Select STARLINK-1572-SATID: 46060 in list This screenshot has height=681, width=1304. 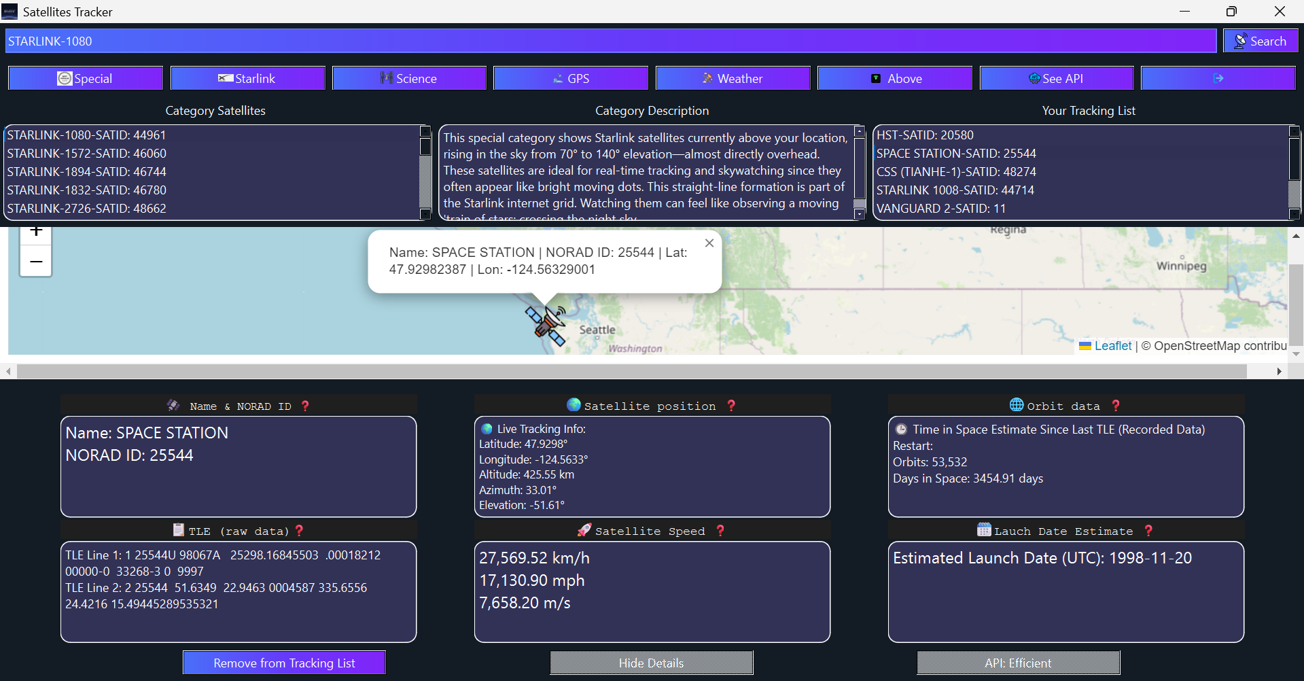coord(212,154)
